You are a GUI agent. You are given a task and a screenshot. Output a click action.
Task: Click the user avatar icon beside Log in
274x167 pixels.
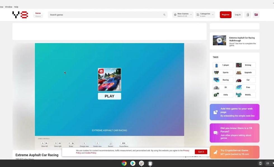click(x=247, y=14)
